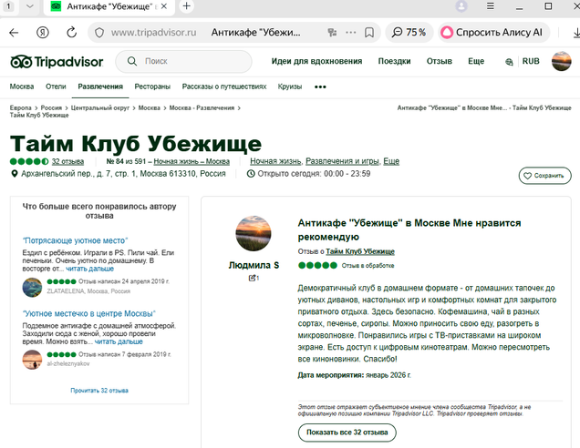Click the Ночная жизнь category link

click(x=275, y=161)
